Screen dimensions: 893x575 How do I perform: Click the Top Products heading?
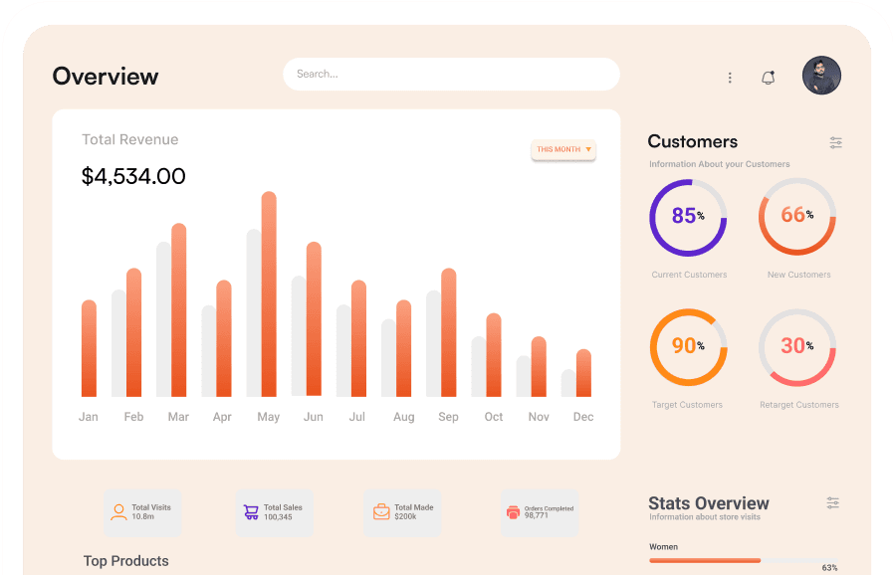click(126, 561)
